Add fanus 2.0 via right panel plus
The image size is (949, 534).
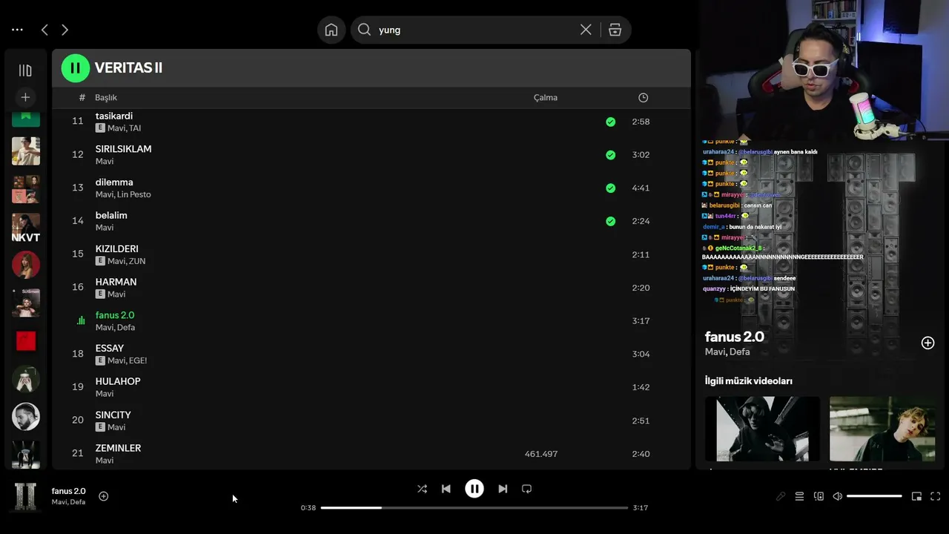[x=927, y=343]
